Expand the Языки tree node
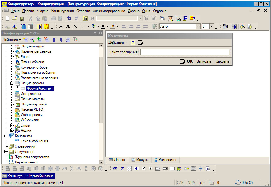 (11, 131)
